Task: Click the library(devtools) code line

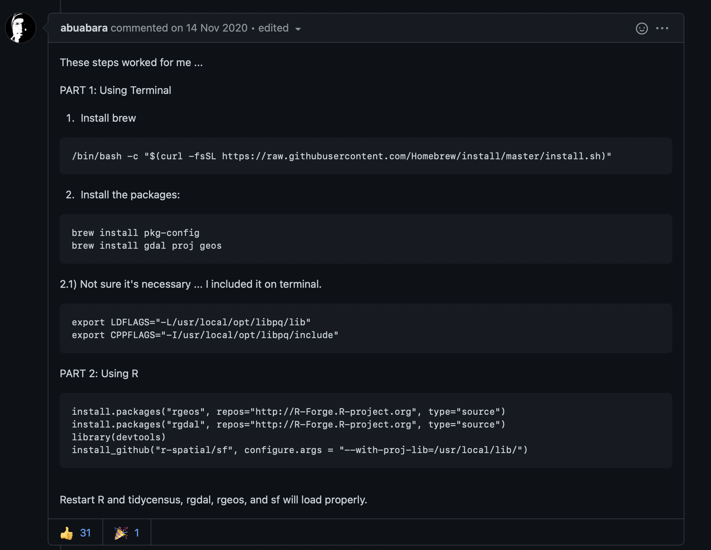Action: (119, 437)
